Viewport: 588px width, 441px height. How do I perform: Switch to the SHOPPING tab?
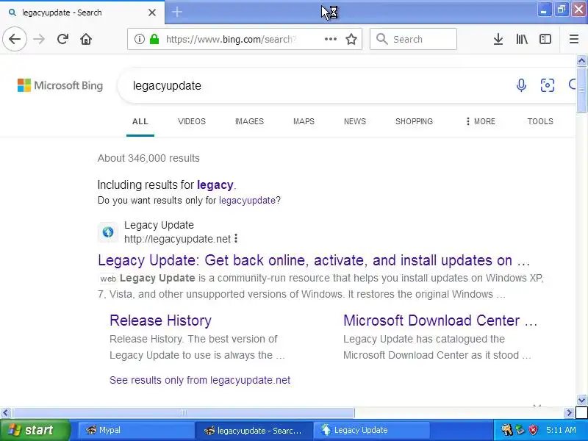click(x=414, y=121)
